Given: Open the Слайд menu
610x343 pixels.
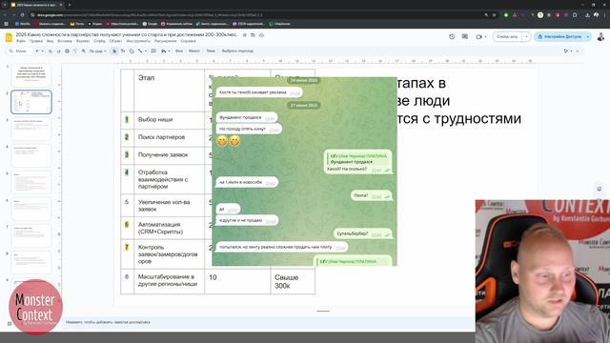Looking at the screenshot, I should point(99,41).
